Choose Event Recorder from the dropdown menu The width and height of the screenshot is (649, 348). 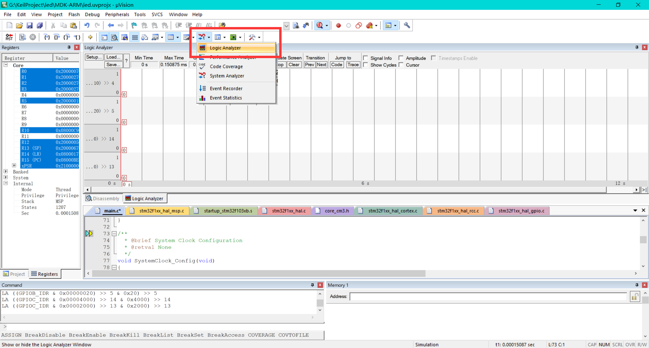pyautogui.click(x=237, y=89)
